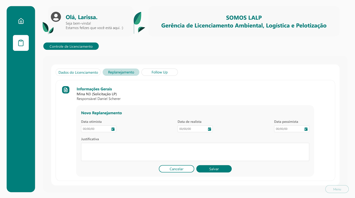Cancel the new replanejamento
Screen dimensions: 355x198
click(x=176, y=169)
